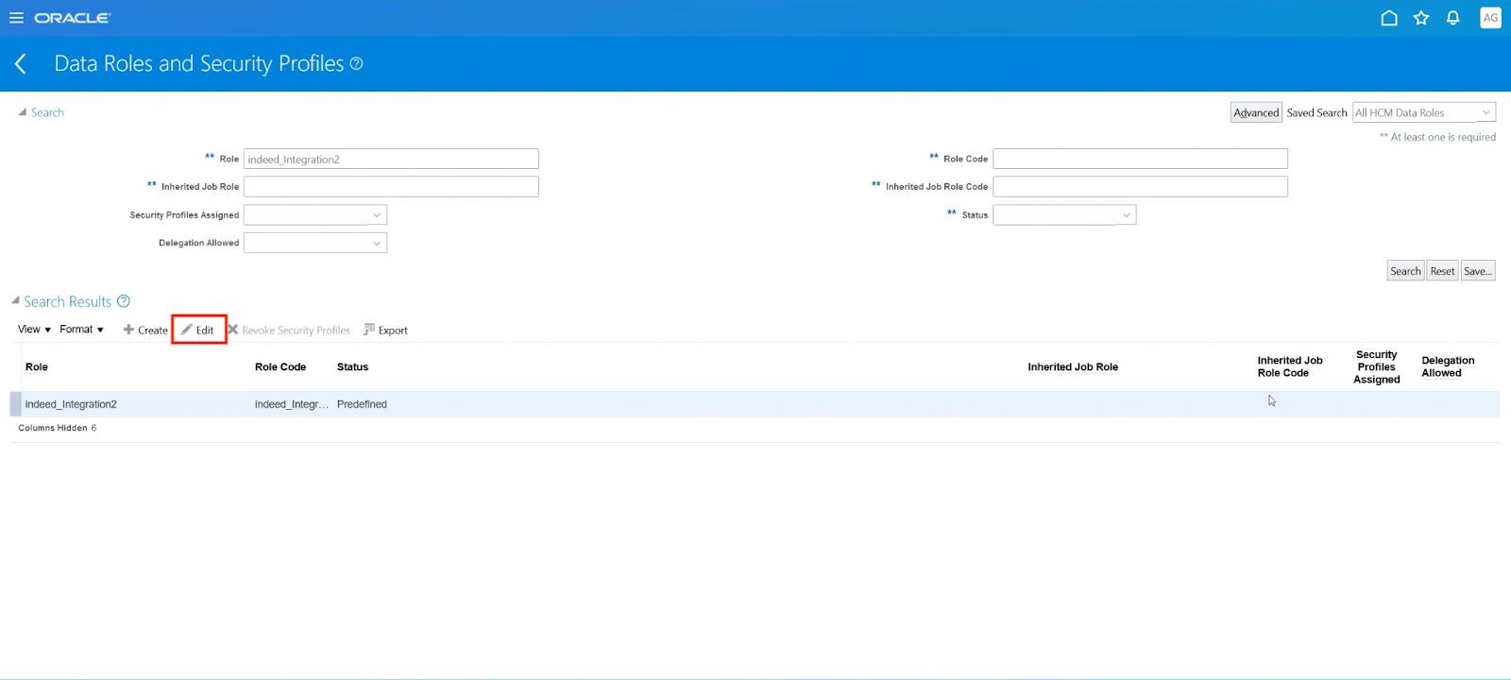Click the row selector for indeed_Integration2
Screen dimensions: 1511x680
(x=16, y=404)
